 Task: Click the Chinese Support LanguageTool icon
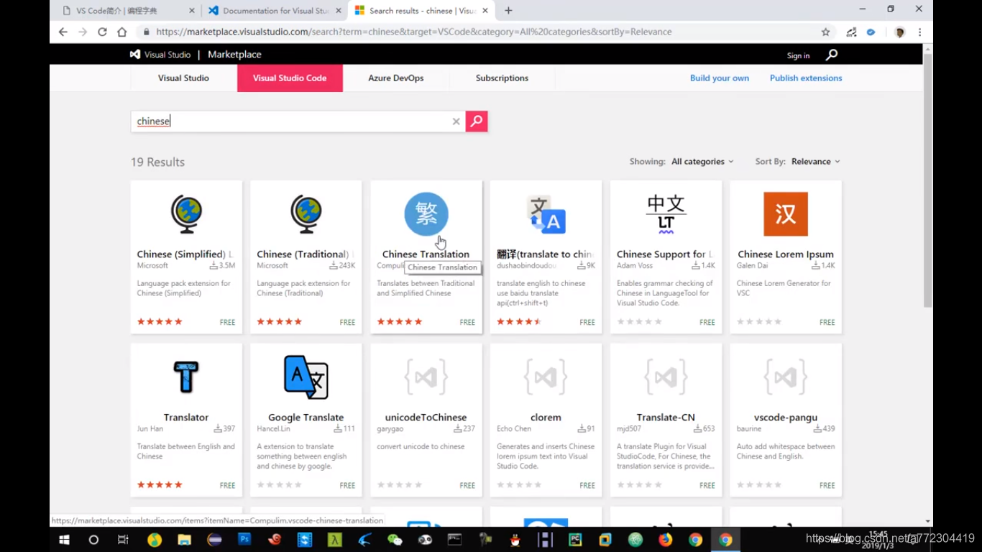(x=666, y=214)
